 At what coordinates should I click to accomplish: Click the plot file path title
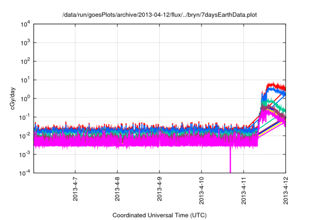click(x=159, y=15)
